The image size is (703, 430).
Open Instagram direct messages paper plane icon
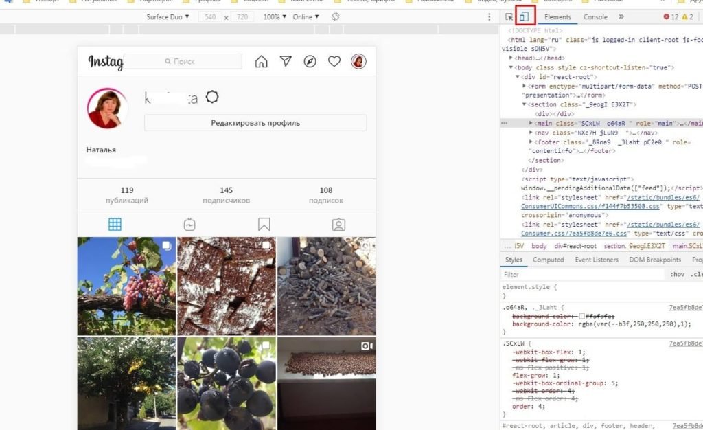pos(286,62)
